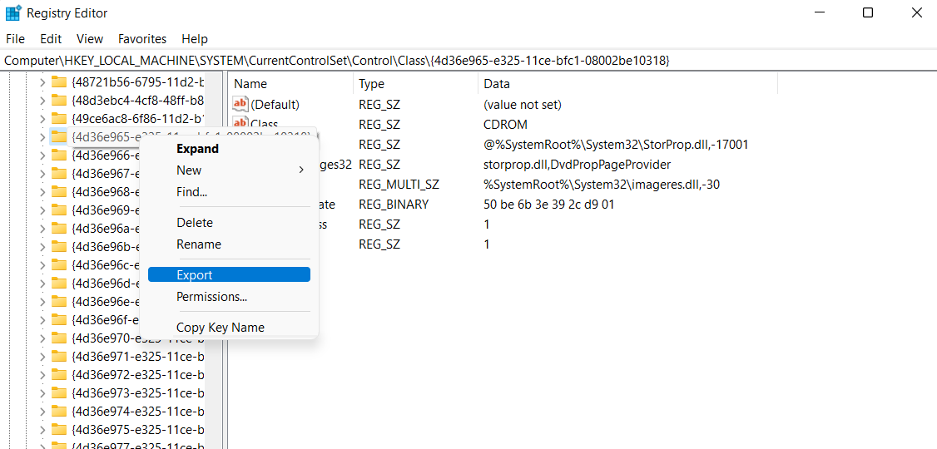The image size is (937, 449).
Task: Click the (Default) string value icon
Action: [240, 104]
